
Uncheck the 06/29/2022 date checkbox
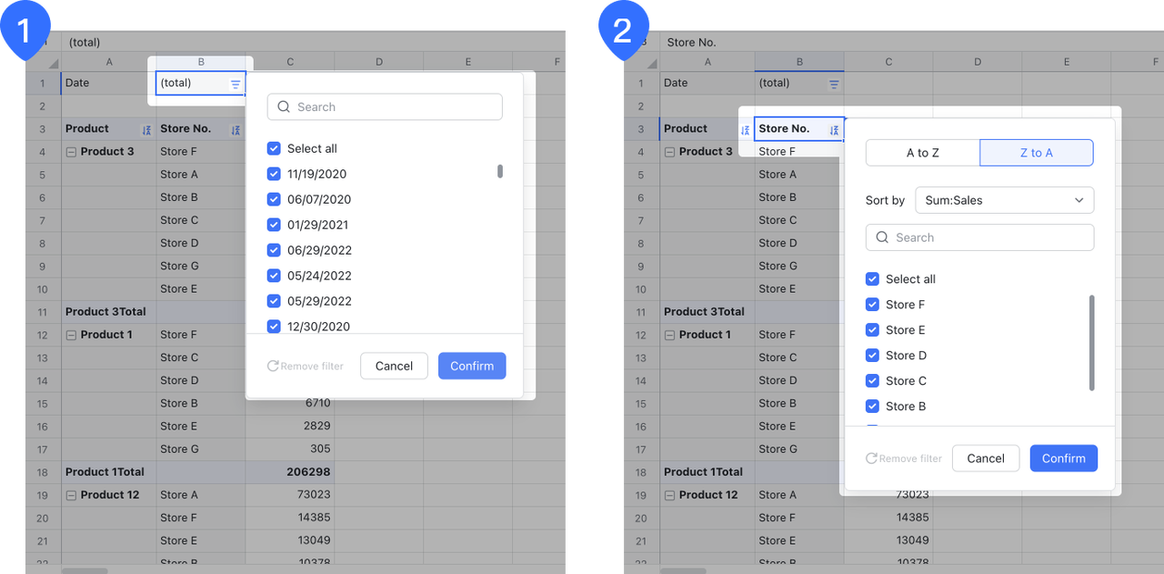(274, 250)
